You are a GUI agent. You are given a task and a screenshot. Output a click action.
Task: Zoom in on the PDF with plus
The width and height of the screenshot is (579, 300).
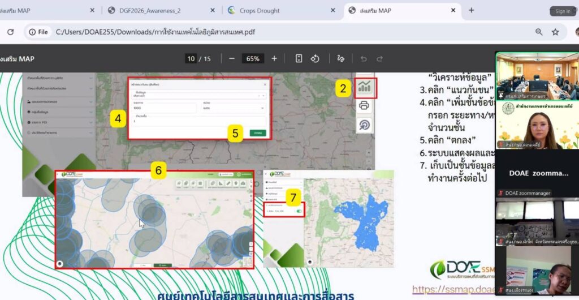click(274, 58)
